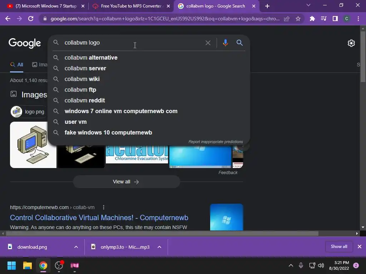The height and width of the screenshot is (274, 366).
Task: Open the Windows Start button
Action: pyautogui.click(x=11, y=265)
